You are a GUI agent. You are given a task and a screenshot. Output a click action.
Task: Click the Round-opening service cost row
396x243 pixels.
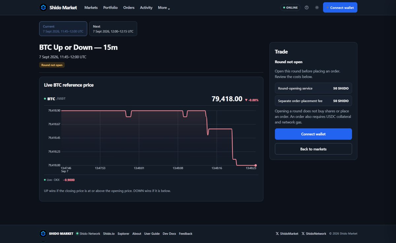(313, 88)
